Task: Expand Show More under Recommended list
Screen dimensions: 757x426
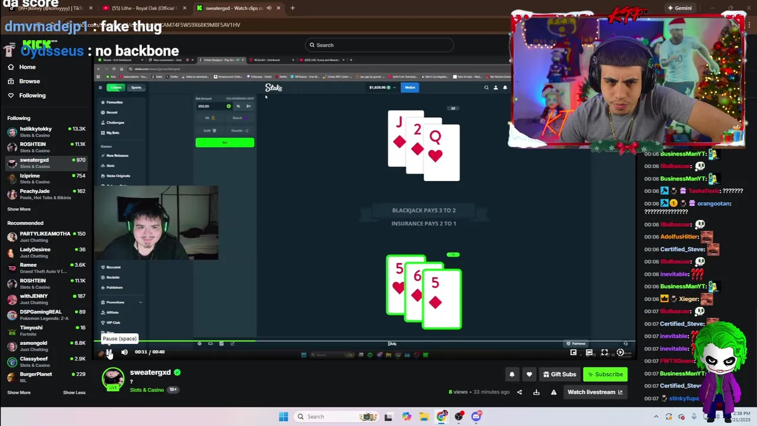Action: [19, 392]
